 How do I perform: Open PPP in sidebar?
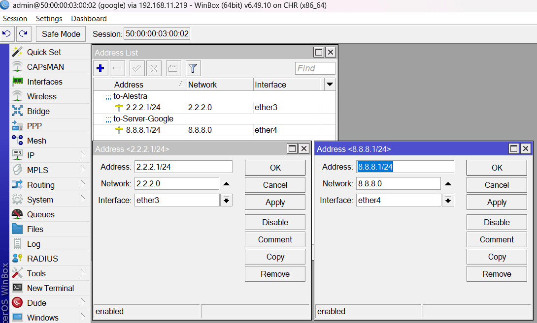click(50, 126)
